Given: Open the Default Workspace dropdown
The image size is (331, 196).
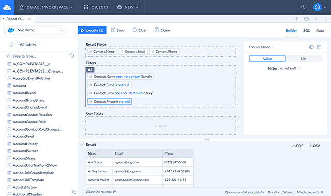Looking at the screenshot, I should [46, 7].
